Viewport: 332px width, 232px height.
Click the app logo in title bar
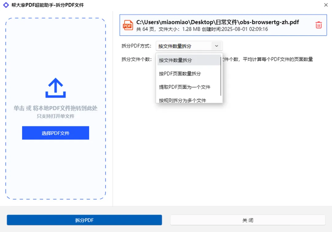click(6, 5)
